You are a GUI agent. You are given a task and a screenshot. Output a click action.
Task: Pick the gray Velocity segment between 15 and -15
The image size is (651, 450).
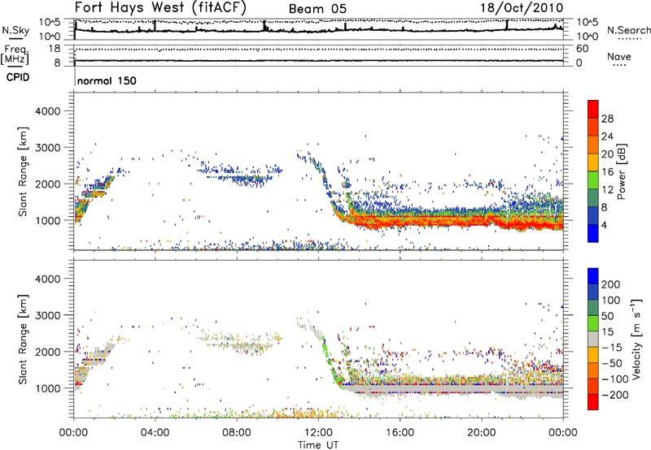tap(593, 339)
